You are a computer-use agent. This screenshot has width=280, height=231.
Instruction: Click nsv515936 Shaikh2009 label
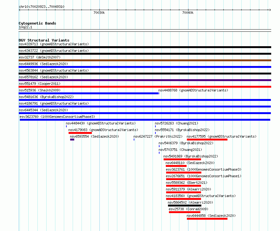coord(40,90)
